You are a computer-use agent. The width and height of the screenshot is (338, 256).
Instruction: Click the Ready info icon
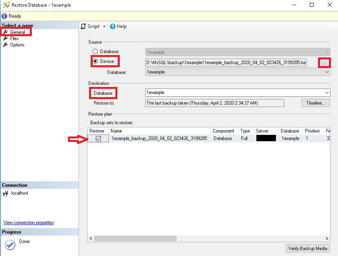pos(4,16)
